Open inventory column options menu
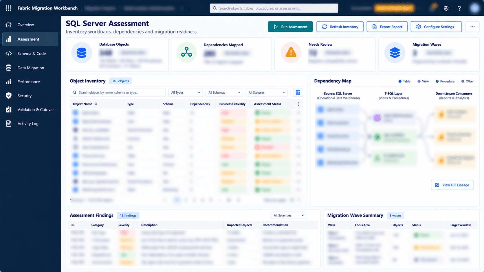 tap(298, 104)
